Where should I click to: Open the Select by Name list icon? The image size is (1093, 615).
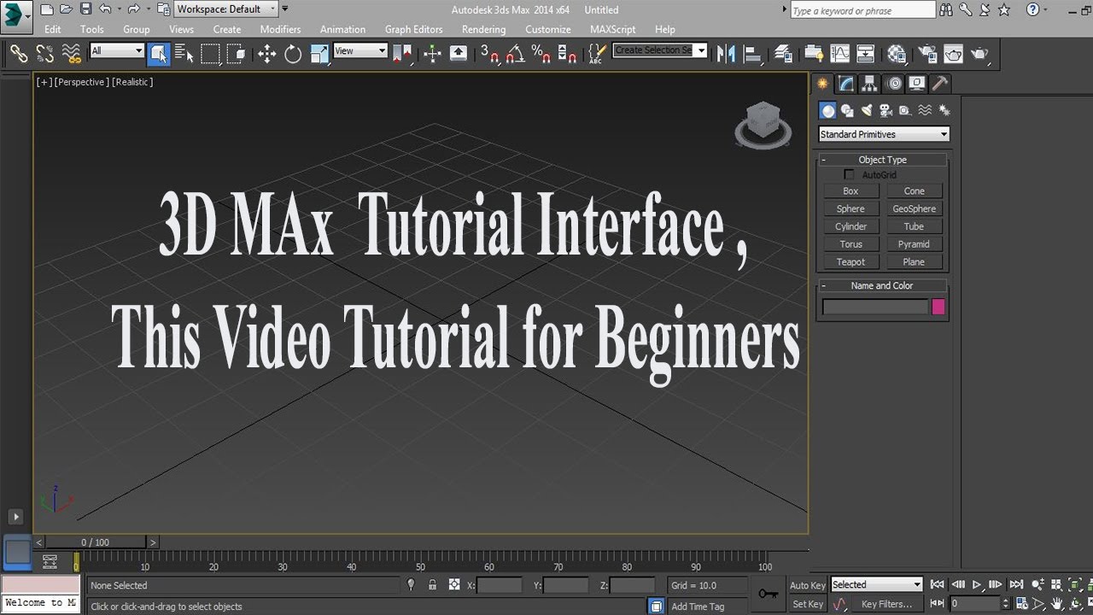click(x=184, y=54)
